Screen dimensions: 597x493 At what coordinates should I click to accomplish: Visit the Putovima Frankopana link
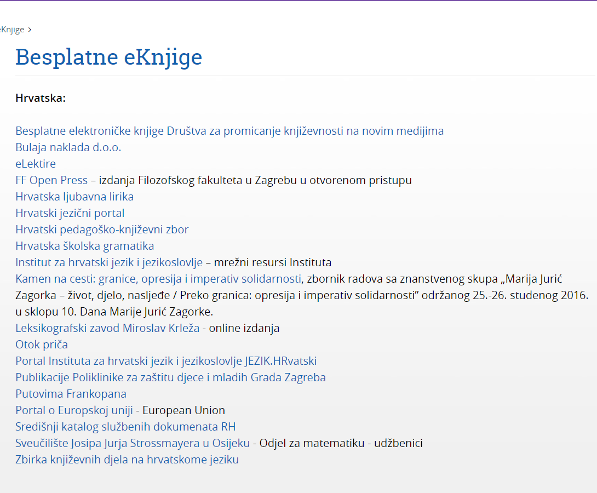coord(71,394)
